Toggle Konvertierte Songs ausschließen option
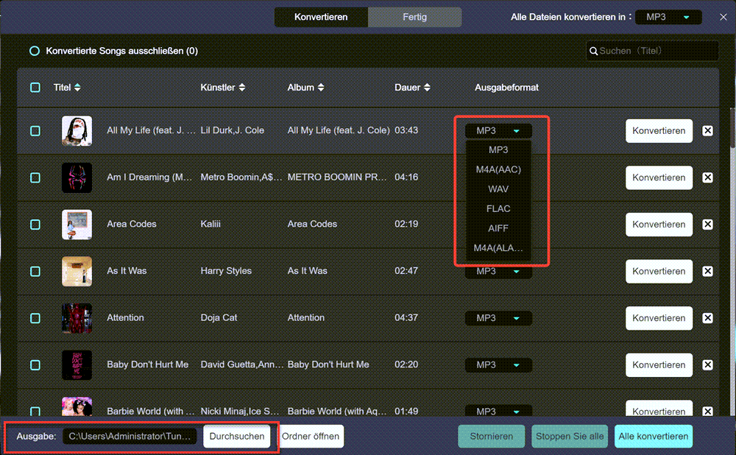 click(35, 52)
